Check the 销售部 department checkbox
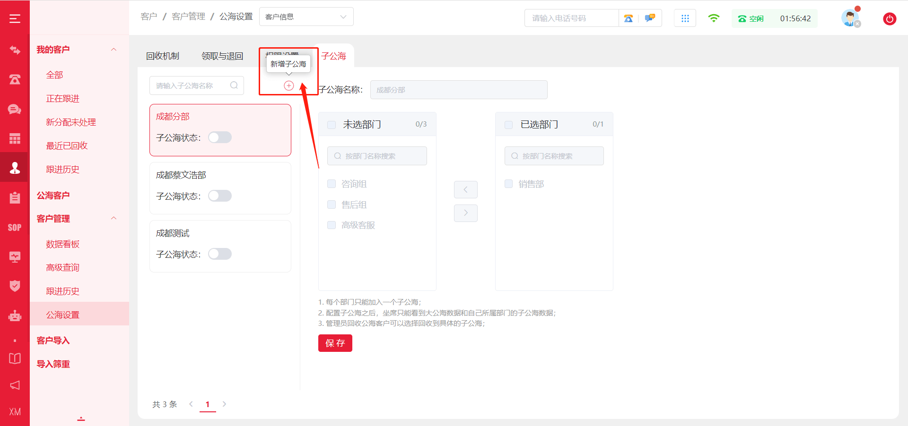Screen dimensions: 908x426 point(509,184)
